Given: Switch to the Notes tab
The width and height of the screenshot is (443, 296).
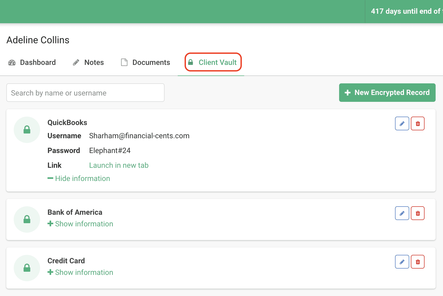Looking at the screenshot, I should tap(88, 63).
